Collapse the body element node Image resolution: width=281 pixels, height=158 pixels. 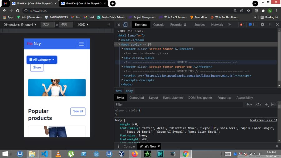tap(119, 44)
